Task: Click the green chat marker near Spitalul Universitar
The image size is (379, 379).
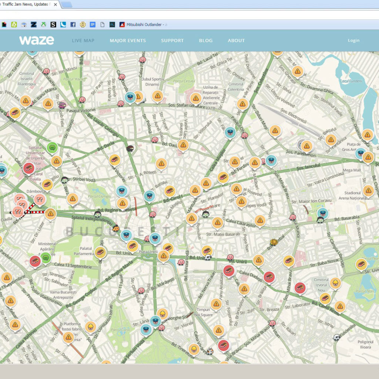Action: click(52, 148)
